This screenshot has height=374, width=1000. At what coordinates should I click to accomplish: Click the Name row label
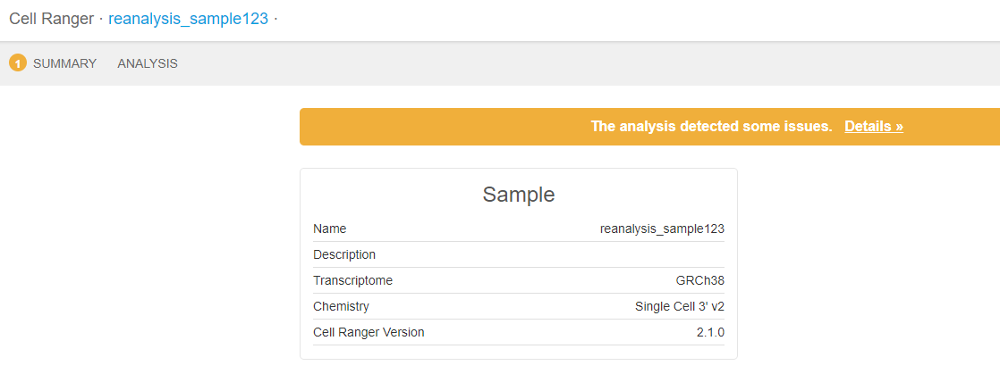(330, 229)
